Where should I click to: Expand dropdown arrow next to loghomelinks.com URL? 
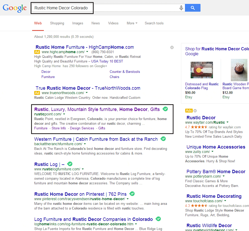click(136, 224)
